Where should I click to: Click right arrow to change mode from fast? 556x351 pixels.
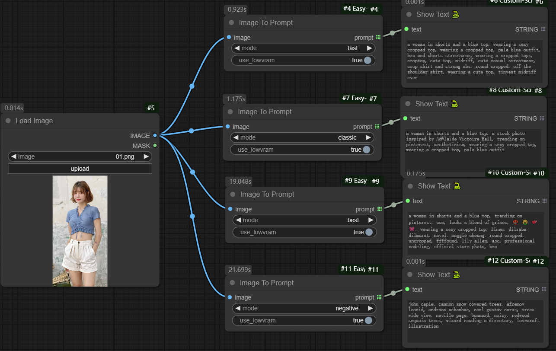pyautogui.click(x=369, y=48)
